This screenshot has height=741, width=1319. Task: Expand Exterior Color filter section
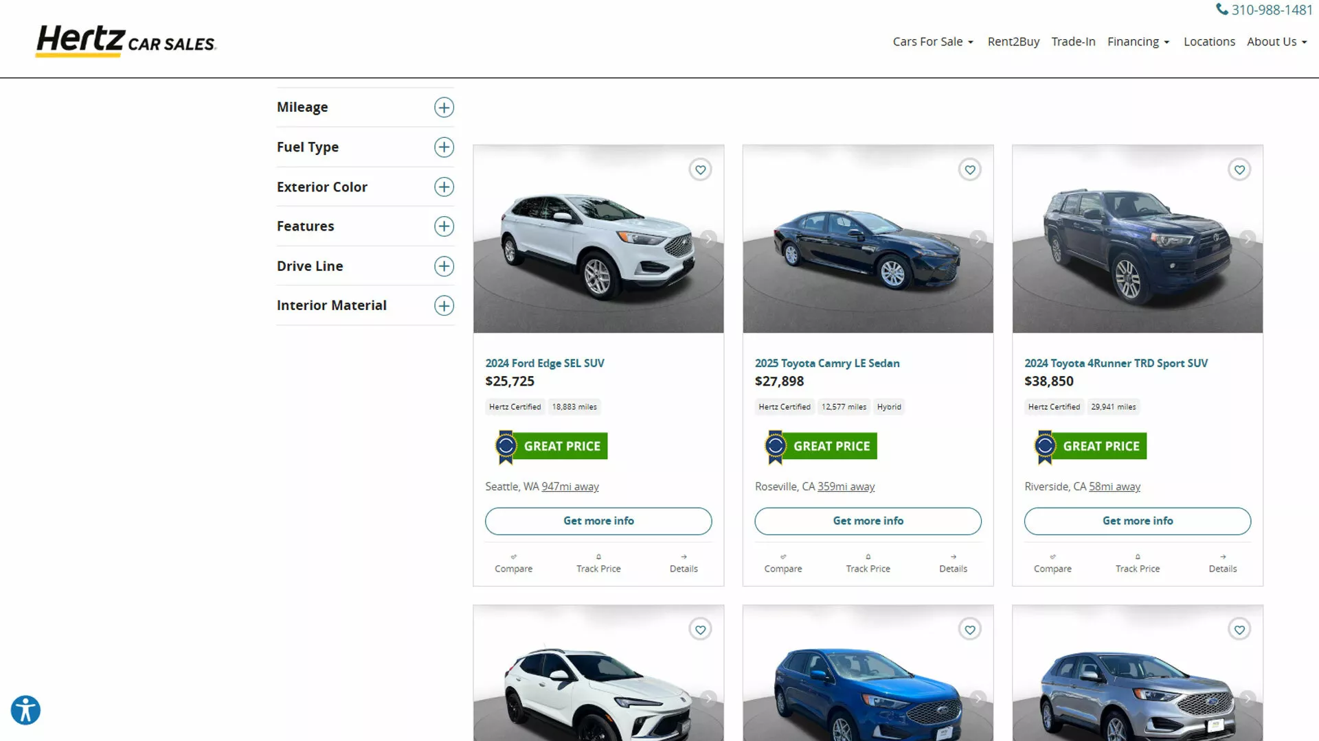pos(444,187)
